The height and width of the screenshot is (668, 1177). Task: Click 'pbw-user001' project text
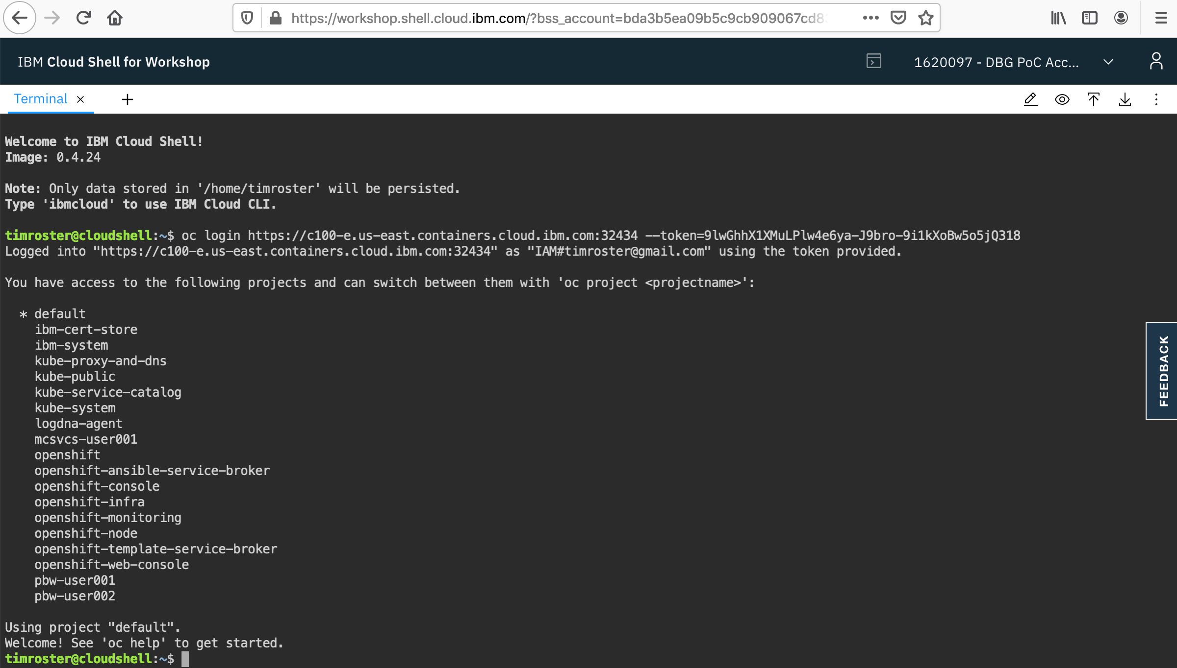[x=75, y=580]
